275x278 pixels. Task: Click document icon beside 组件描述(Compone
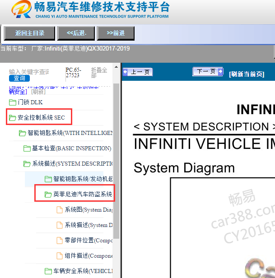60,256
